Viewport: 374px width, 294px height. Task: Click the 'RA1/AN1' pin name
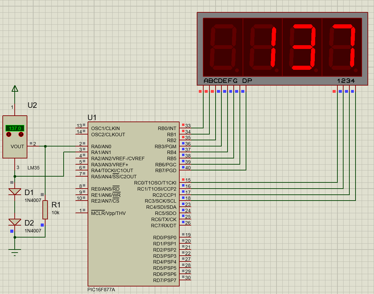101,153
